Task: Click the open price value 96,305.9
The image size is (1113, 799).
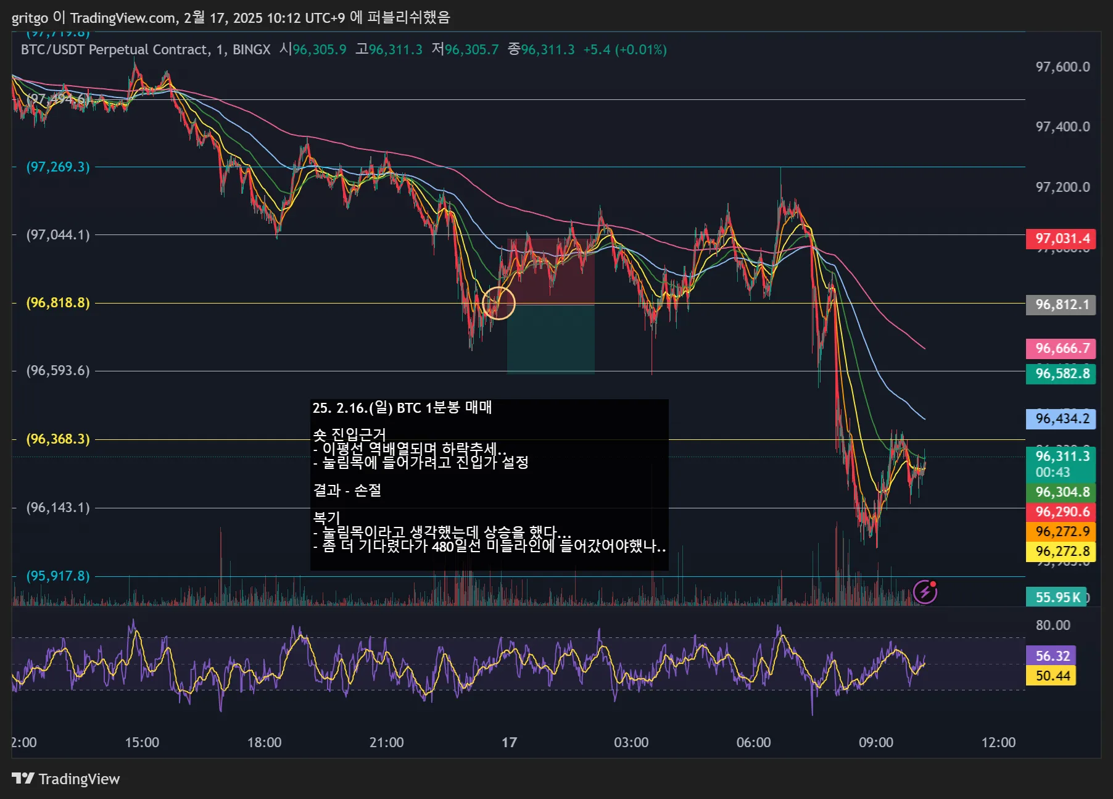Action: [319, 49]
